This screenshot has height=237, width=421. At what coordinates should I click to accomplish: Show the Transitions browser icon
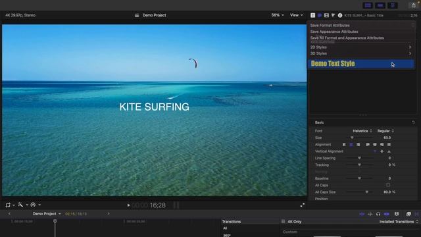pos(417,214)
